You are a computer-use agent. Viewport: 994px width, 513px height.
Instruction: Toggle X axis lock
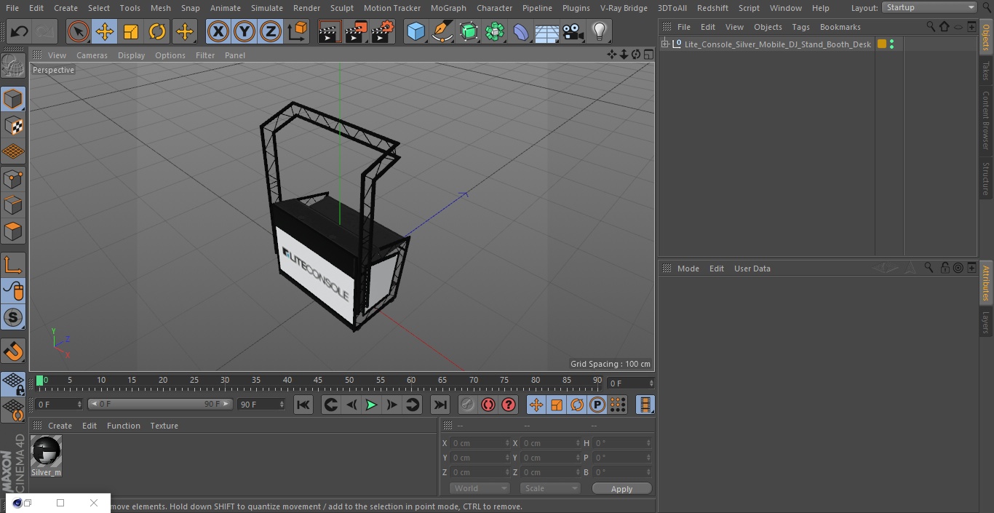[218, 31]
